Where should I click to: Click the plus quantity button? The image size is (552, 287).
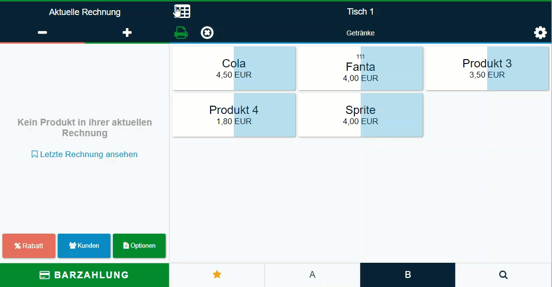127,32
